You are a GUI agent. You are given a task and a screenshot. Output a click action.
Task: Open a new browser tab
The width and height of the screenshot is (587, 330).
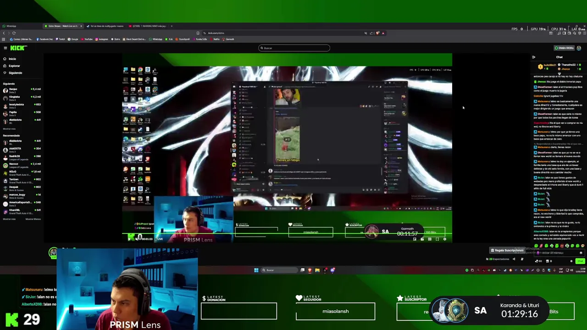172,26
